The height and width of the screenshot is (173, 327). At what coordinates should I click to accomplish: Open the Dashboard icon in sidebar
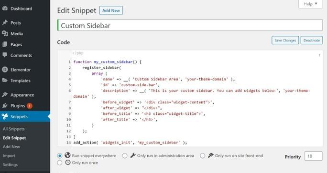point(5,9)
